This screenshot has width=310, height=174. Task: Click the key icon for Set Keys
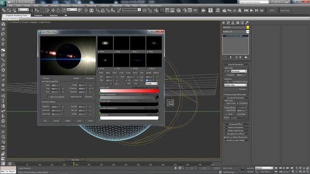click(243, 170)
